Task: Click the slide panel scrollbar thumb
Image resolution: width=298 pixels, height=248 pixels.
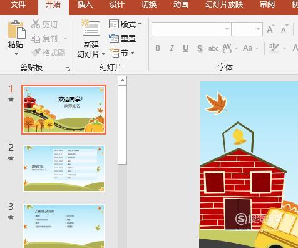Action: pos(122,125)
